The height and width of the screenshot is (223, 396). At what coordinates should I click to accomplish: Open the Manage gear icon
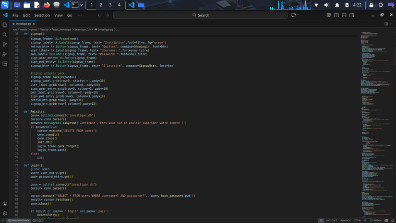[x=5, y=213]
